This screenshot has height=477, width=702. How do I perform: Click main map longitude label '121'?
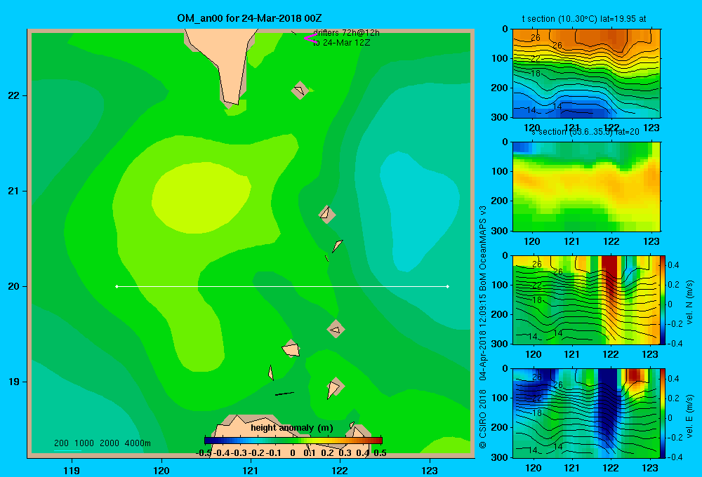(x=251, y=470)
